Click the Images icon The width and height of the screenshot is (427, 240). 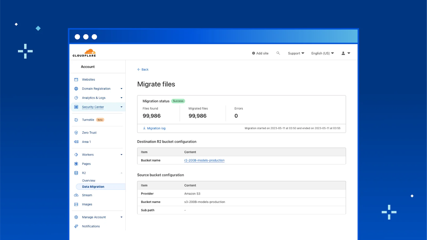pos(76,204)
